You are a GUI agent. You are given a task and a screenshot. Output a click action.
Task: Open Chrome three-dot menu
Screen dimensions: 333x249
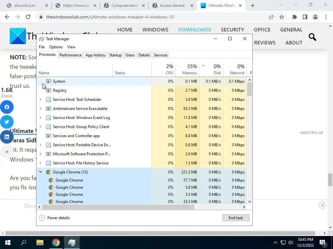[326, 17]
